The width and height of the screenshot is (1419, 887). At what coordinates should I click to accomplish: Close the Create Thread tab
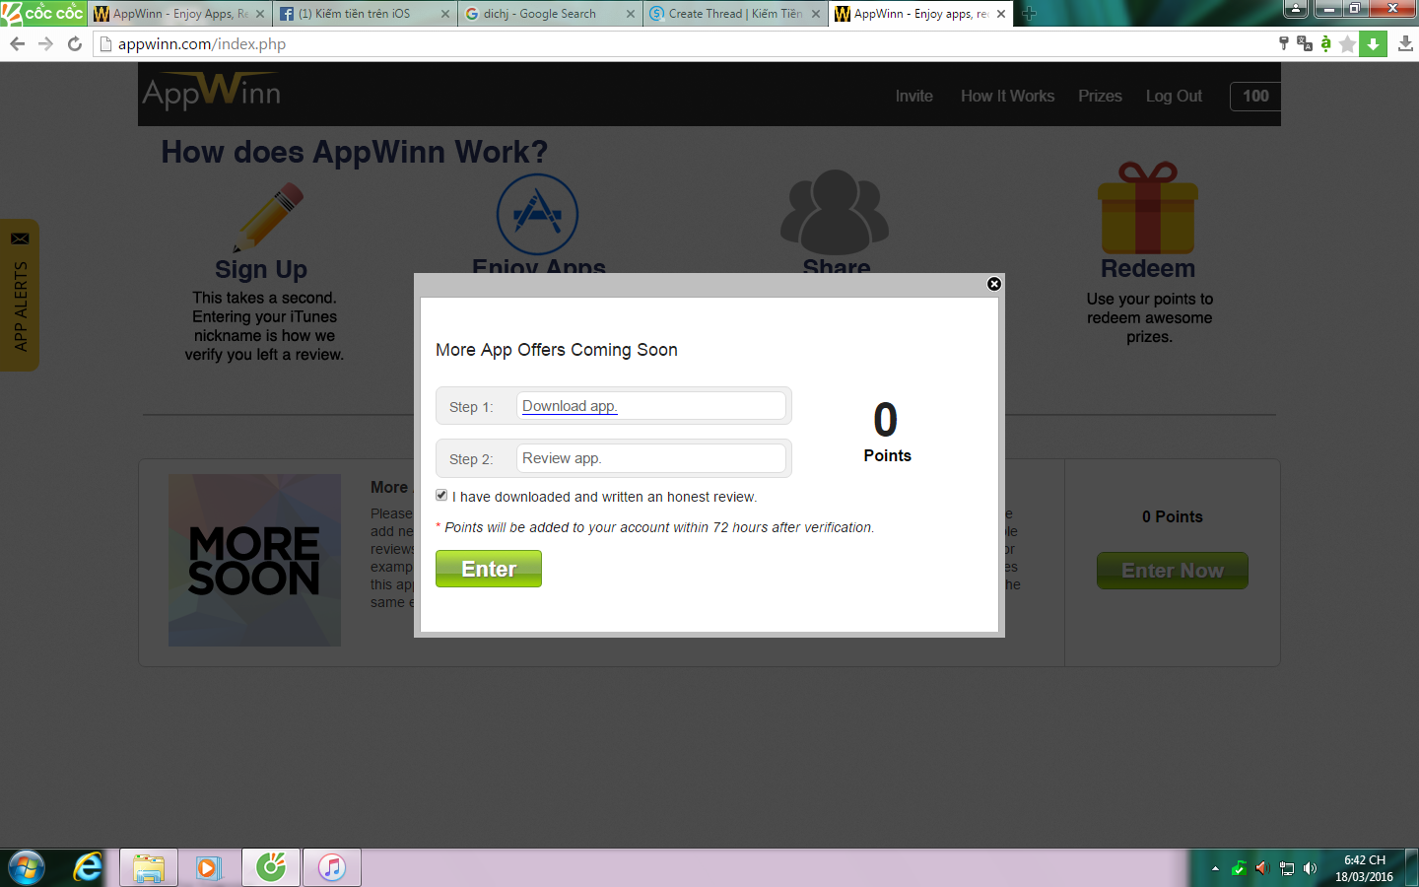(816, 14)
